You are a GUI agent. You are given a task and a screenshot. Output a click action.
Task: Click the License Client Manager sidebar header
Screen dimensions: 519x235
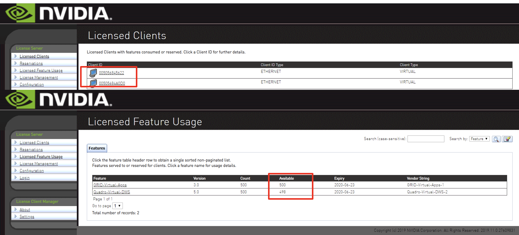coord(37,202)
